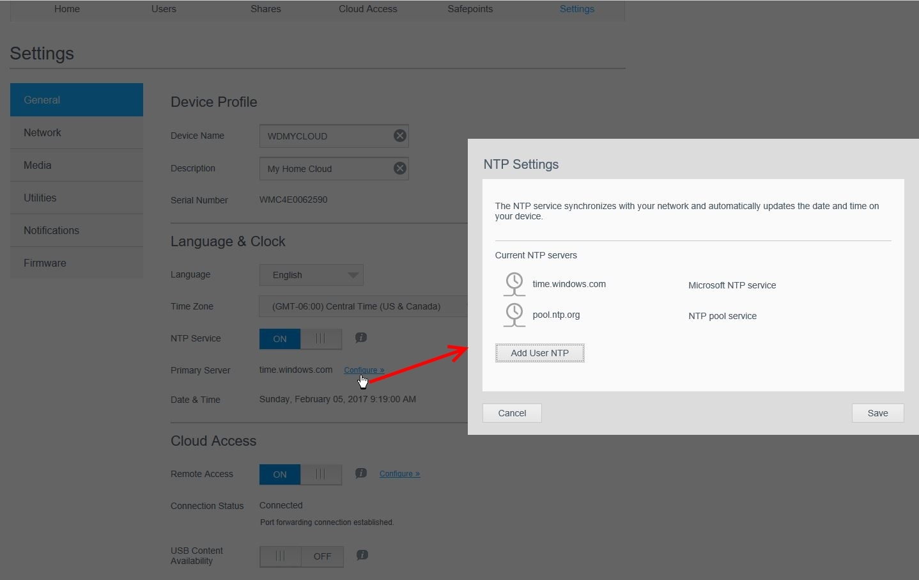Click Port forwarding connection established text

[327, 522]
